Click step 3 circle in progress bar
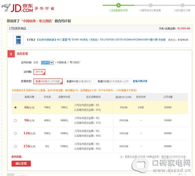 [183, 5]
